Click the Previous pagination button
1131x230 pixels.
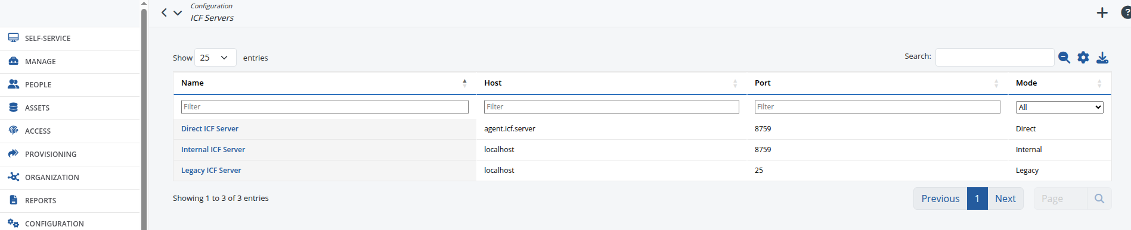coord(940,199)
